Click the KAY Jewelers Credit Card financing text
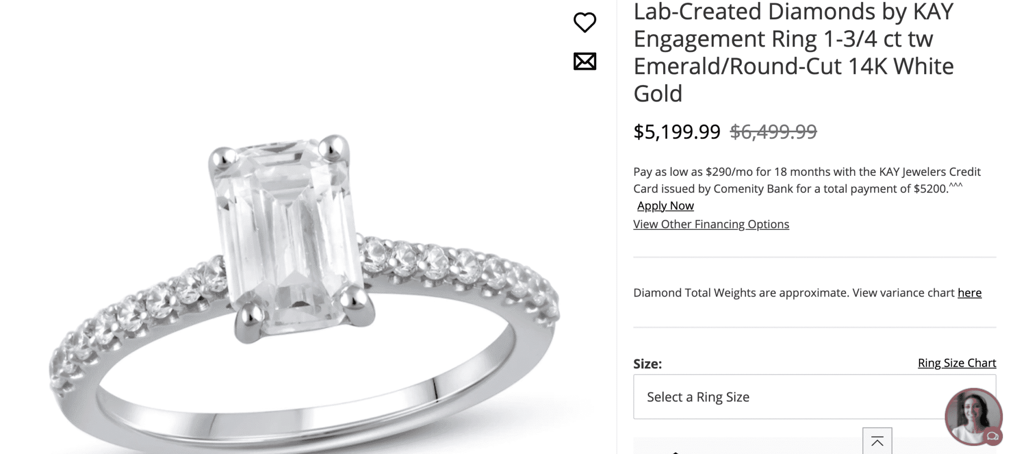The height and width of the screenshot is (454, 1015). (x=806, y=180)
